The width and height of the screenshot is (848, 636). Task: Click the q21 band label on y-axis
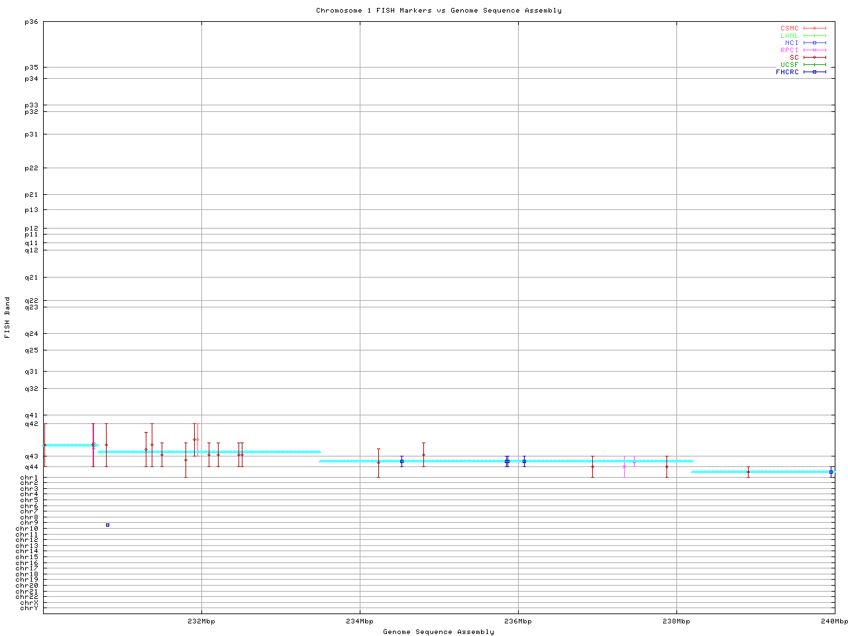point(31,278)
